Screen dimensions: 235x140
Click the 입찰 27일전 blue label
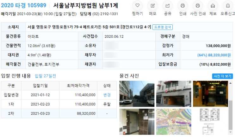click(46, 76)
